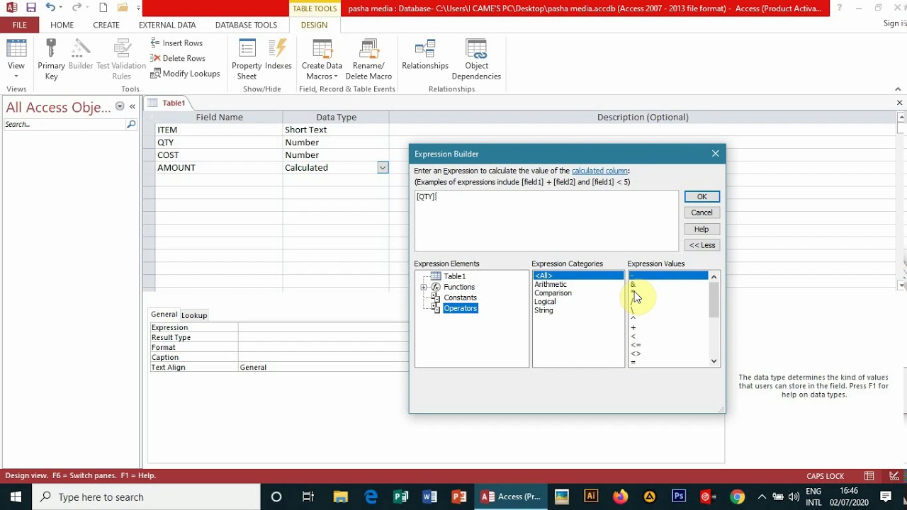Open AMOUNT data type dropdown arrow

click(x=383, y=168)
